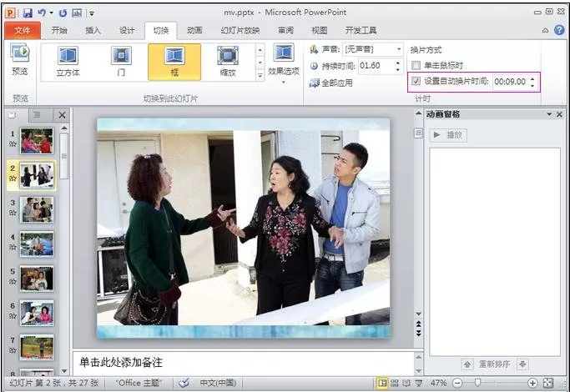Click the auto advance time field 00:09.00
Screen dimensions: 570x392
tap(511, 82)
